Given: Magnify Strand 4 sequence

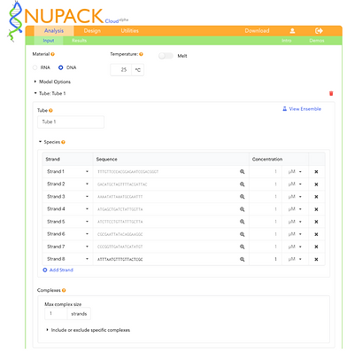Looking at the screenshot, I should coord(243,209).
